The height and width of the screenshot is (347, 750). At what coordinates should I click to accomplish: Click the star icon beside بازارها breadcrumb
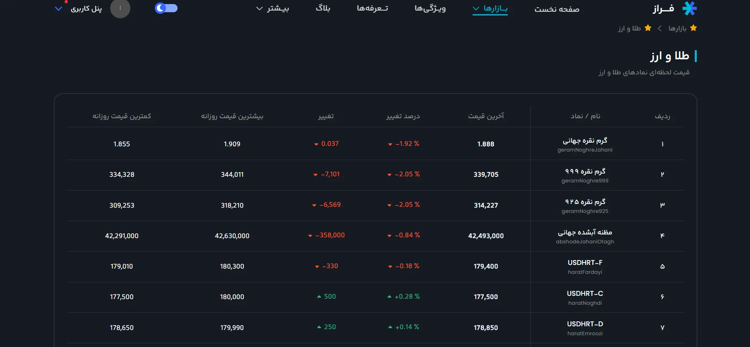click(x=694, y=28)
